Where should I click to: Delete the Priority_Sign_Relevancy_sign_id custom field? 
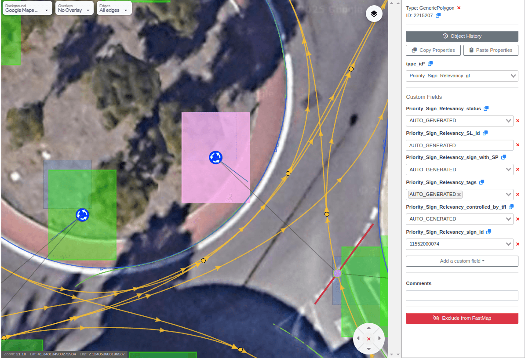[x=518, y=244]
